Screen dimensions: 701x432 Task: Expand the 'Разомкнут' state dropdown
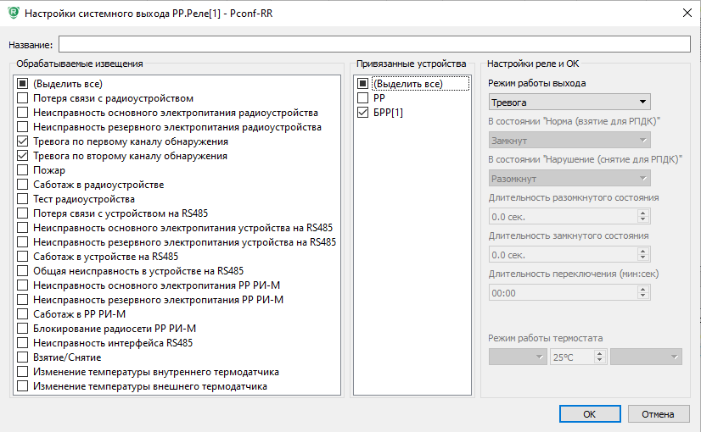[569, 179]
